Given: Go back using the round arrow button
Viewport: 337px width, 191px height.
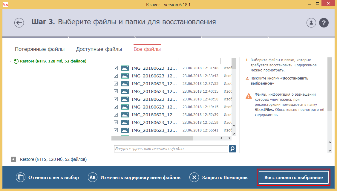Looking at the screenshot, I should [x=19, y=23].
